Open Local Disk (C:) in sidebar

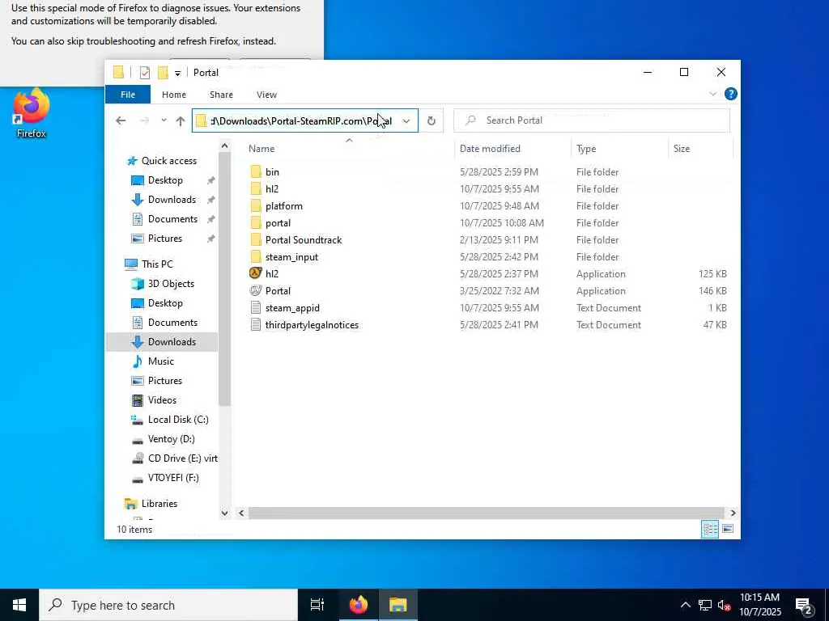pyautogui.click(x=178, y=420)
